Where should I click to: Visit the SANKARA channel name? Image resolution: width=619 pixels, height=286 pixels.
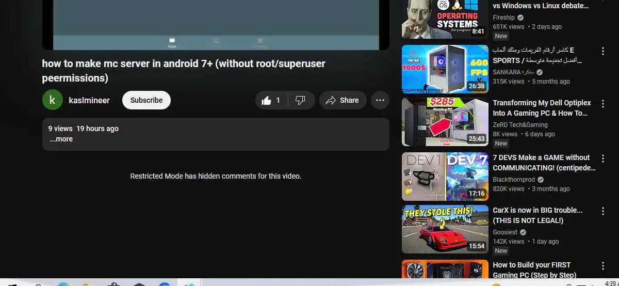pyautogui.click(x=513, y=72)
